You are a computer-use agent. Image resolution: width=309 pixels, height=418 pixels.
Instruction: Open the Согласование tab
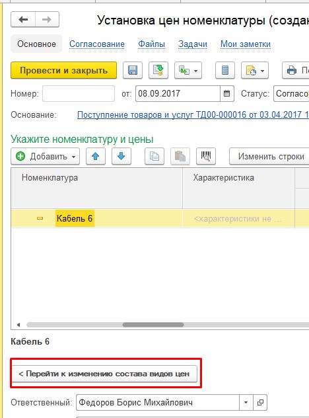97,44
